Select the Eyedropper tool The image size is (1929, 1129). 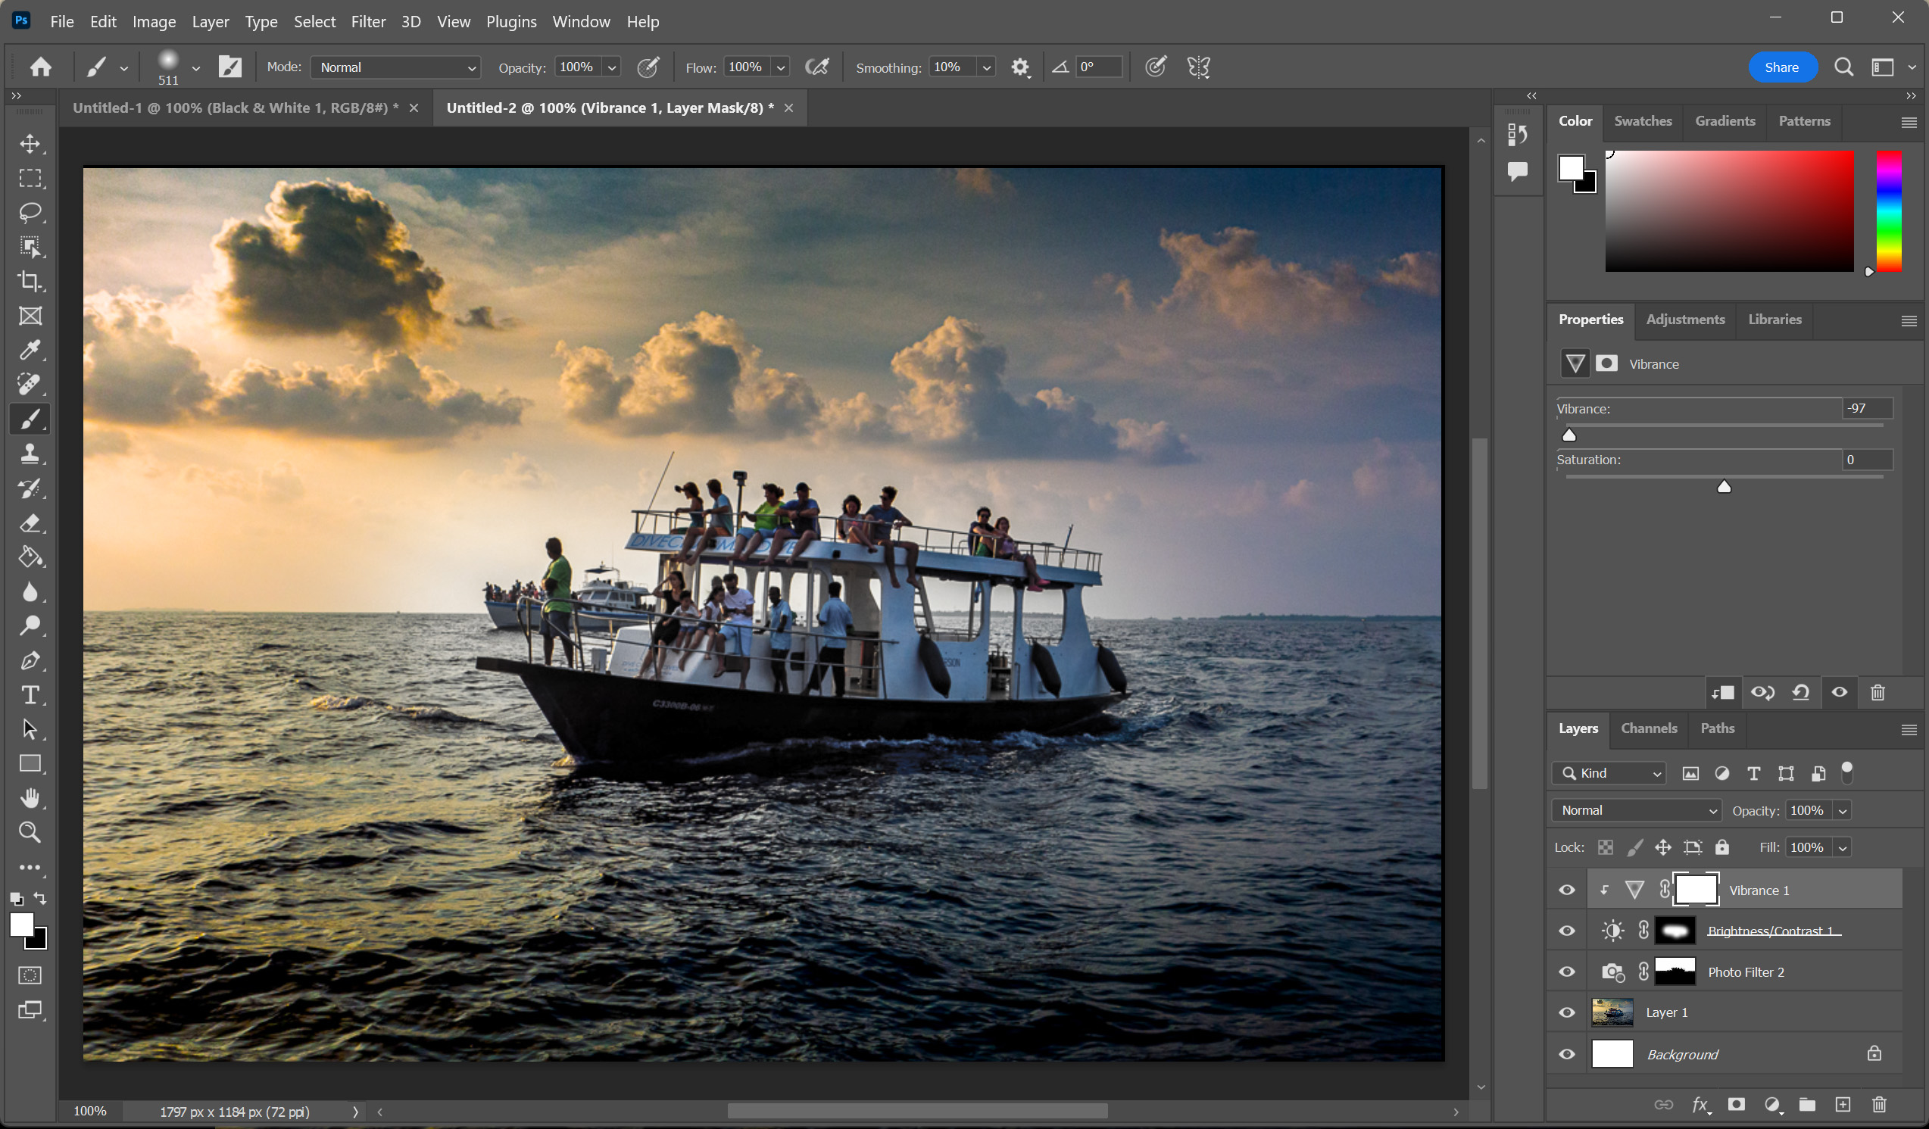tap(30, 350)
